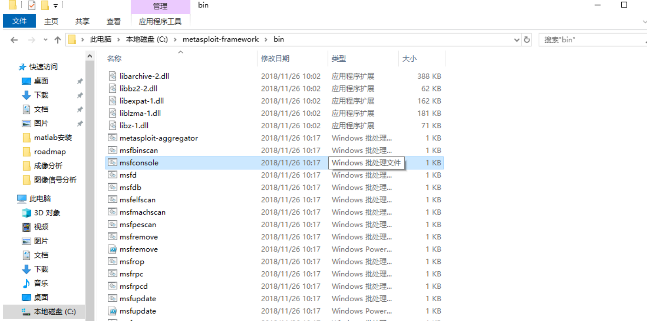Viewport: 647px width, 321px height.
Task: Select the msfupdate batch file name
Action: click(x=138, y=298)
